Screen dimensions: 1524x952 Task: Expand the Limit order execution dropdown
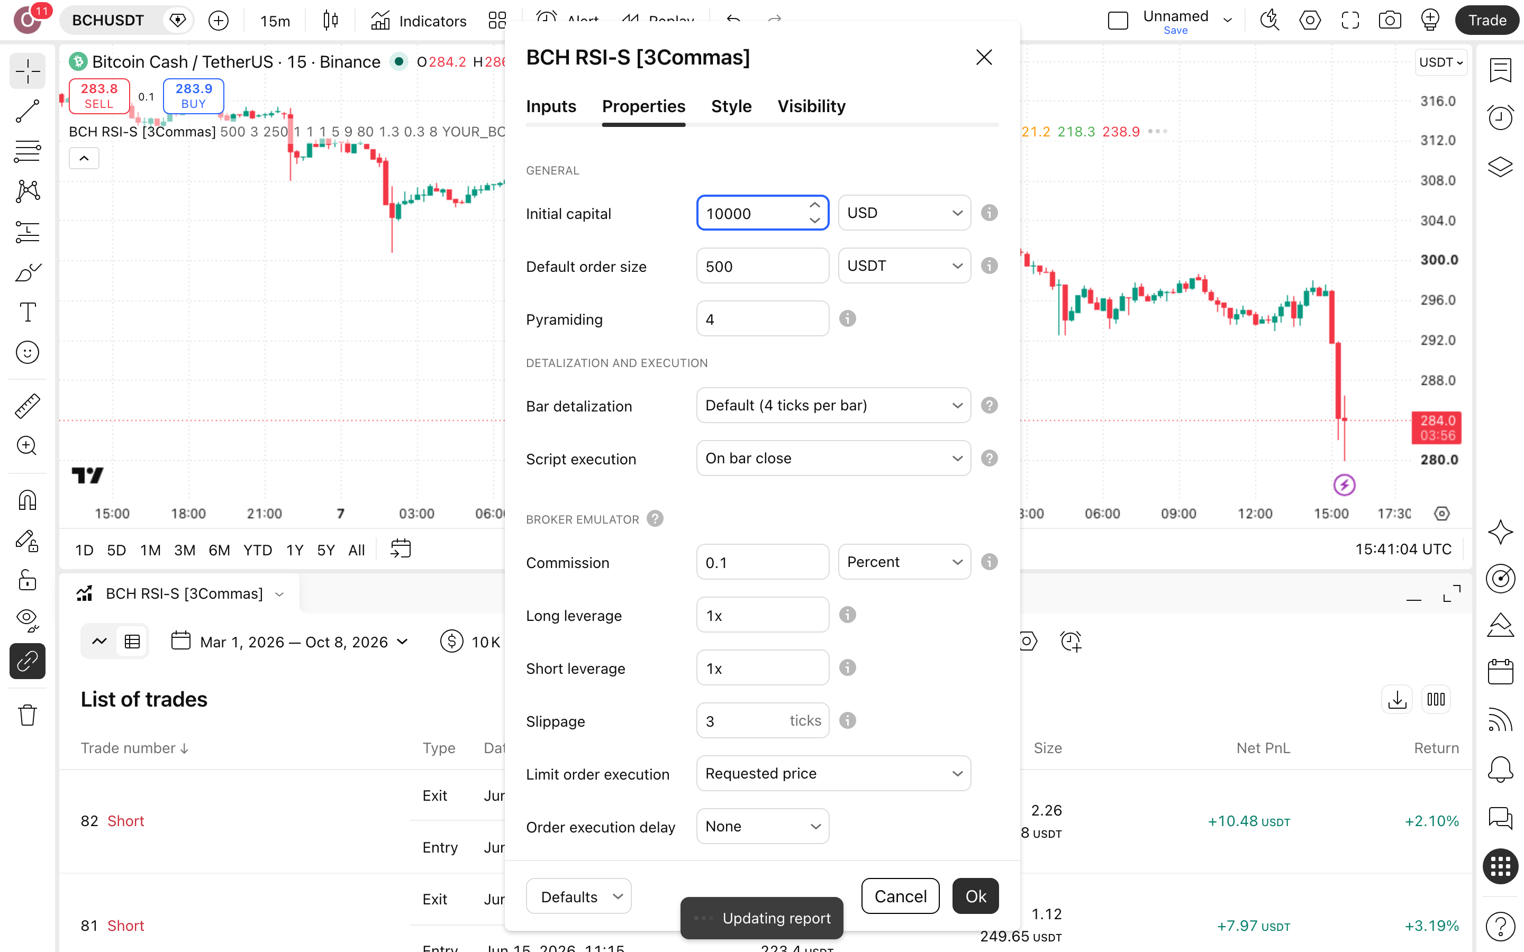tap(833, 773)
